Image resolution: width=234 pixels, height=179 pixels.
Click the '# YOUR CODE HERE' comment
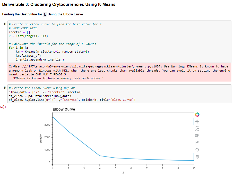[x=23, y=28]
